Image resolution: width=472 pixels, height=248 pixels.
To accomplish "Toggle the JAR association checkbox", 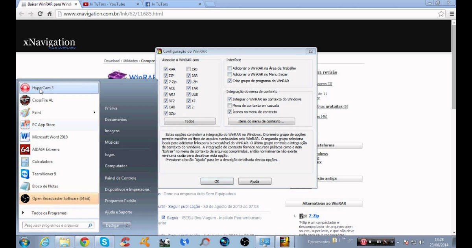I will click(189, 76).
